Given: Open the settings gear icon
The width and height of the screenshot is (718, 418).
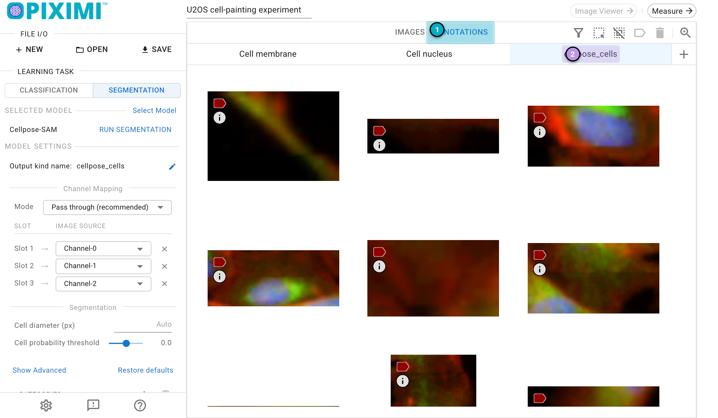Looking at the screenshot, I should 46,405.
